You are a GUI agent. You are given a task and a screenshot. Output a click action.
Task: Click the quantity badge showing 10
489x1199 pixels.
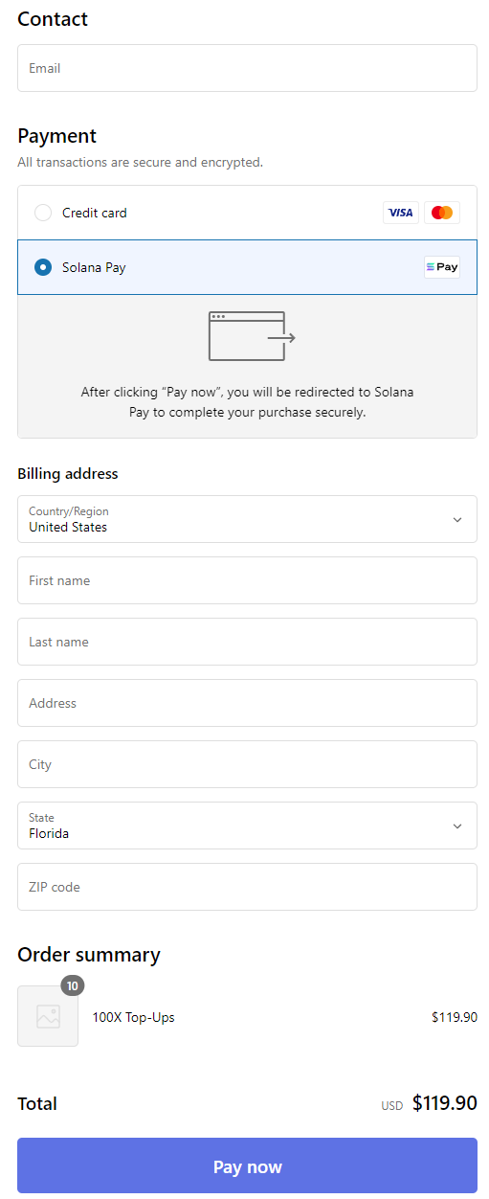(x=73, y=985)
